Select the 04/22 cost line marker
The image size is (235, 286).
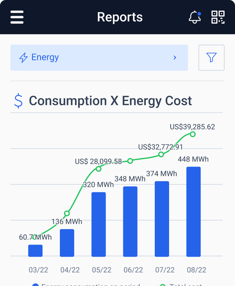pyautogui.click(x=67, y=213)
